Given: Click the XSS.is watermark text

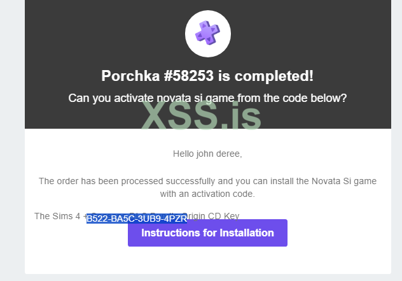Looking at the screenshot, I should point(192,119).
